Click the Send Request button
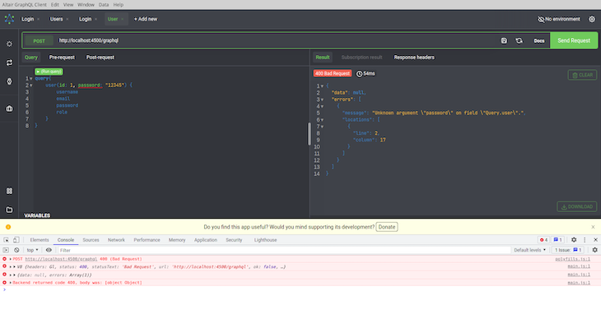 pyautogui.click(x=574, y=40)
